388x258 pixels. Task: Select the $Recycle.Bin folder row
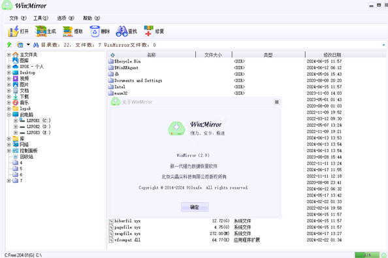[127, 61]
